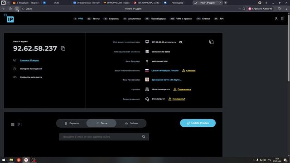Click the volume icon in system tray
Screen dimensions: 290x163
click(x=265, y=160)
